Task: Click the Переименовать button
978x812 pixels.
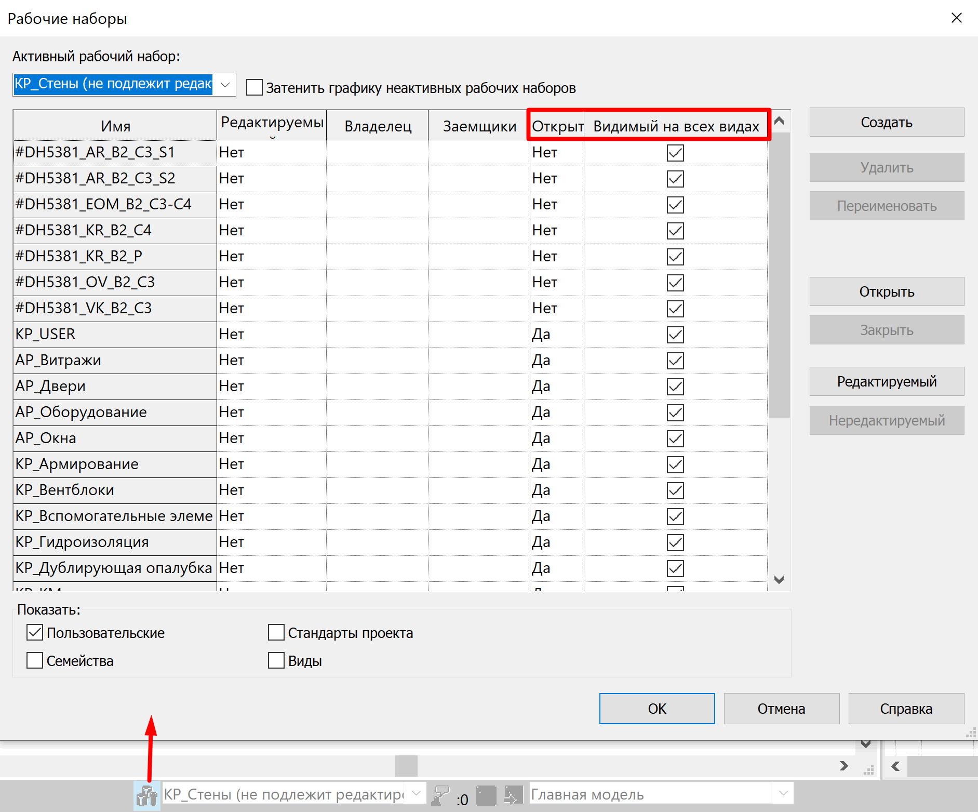Action: point(887,206)
